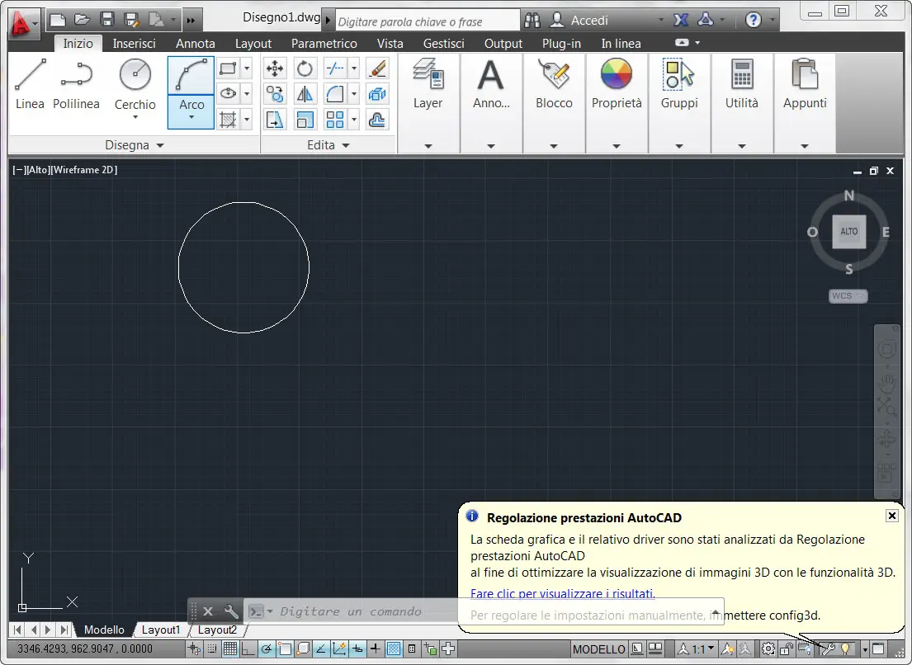The width and height of the screenshot is (912, 665).
Task: Select the Stretch tool icon
Action: pyautogui.click(x=275, y=120)
